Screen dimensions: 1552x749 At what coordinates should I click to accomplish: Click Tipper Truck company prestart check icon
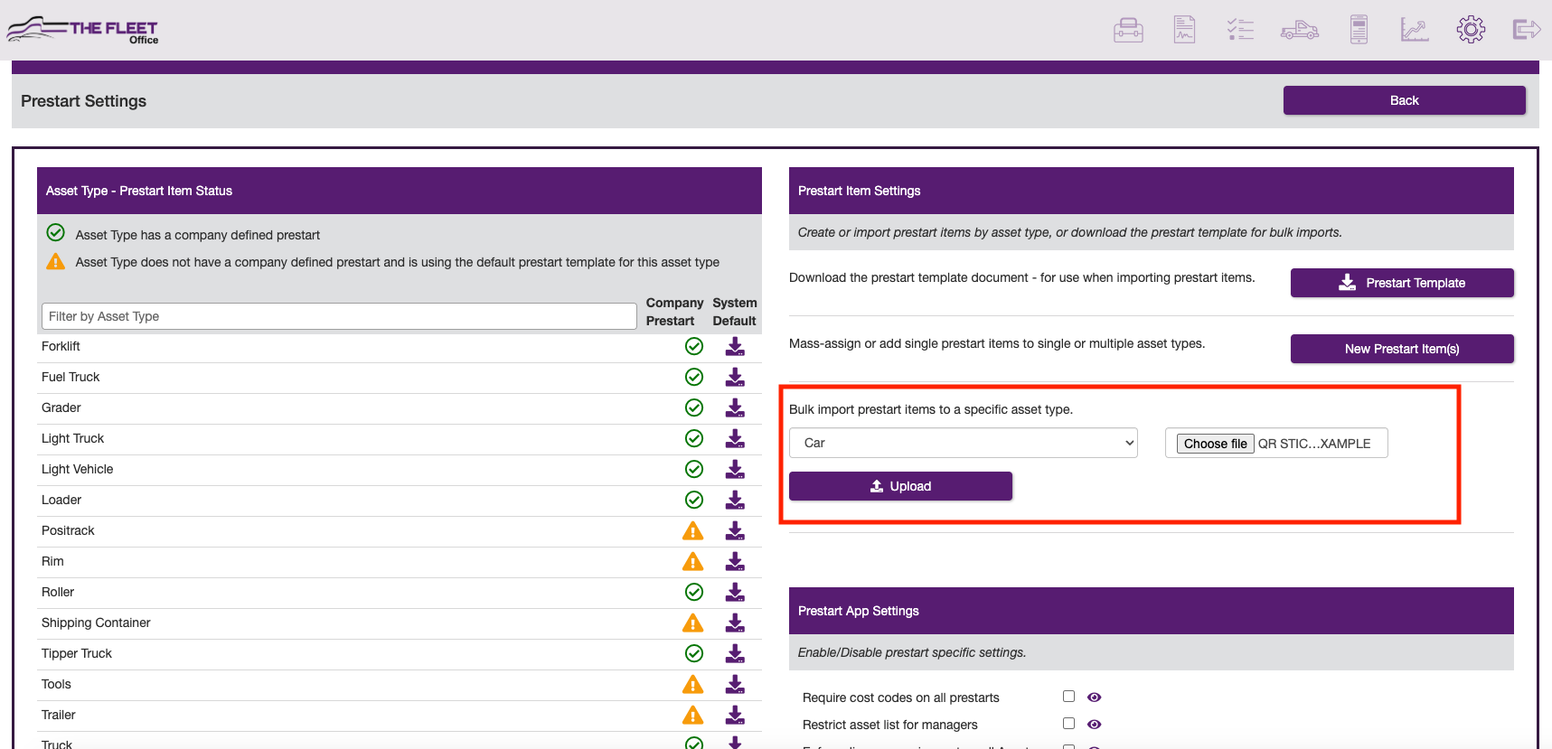coord(694,653)
